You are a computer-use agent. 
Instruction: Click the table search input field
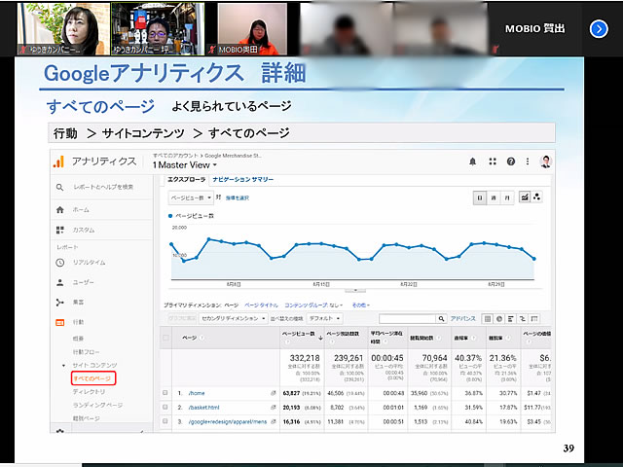tap(407, 318)
